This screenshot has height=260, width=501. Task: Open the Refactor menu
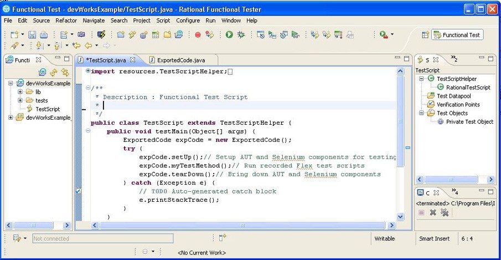tap(66, 21)
